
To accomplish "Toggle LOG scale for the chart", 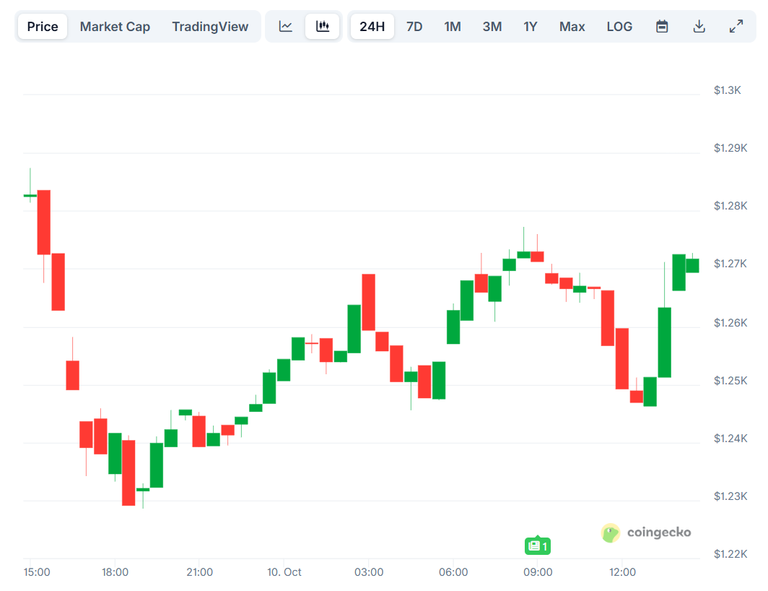I will tap(619, 26).
